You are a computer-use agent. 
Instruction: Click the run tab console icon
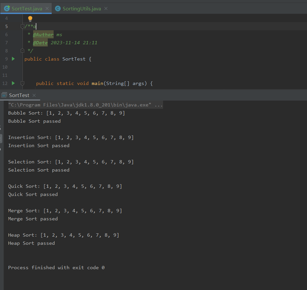(4, 95)
